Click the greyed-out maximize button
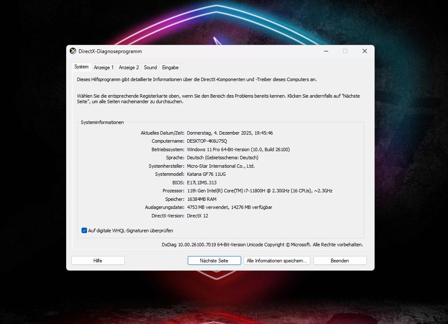 345,51
